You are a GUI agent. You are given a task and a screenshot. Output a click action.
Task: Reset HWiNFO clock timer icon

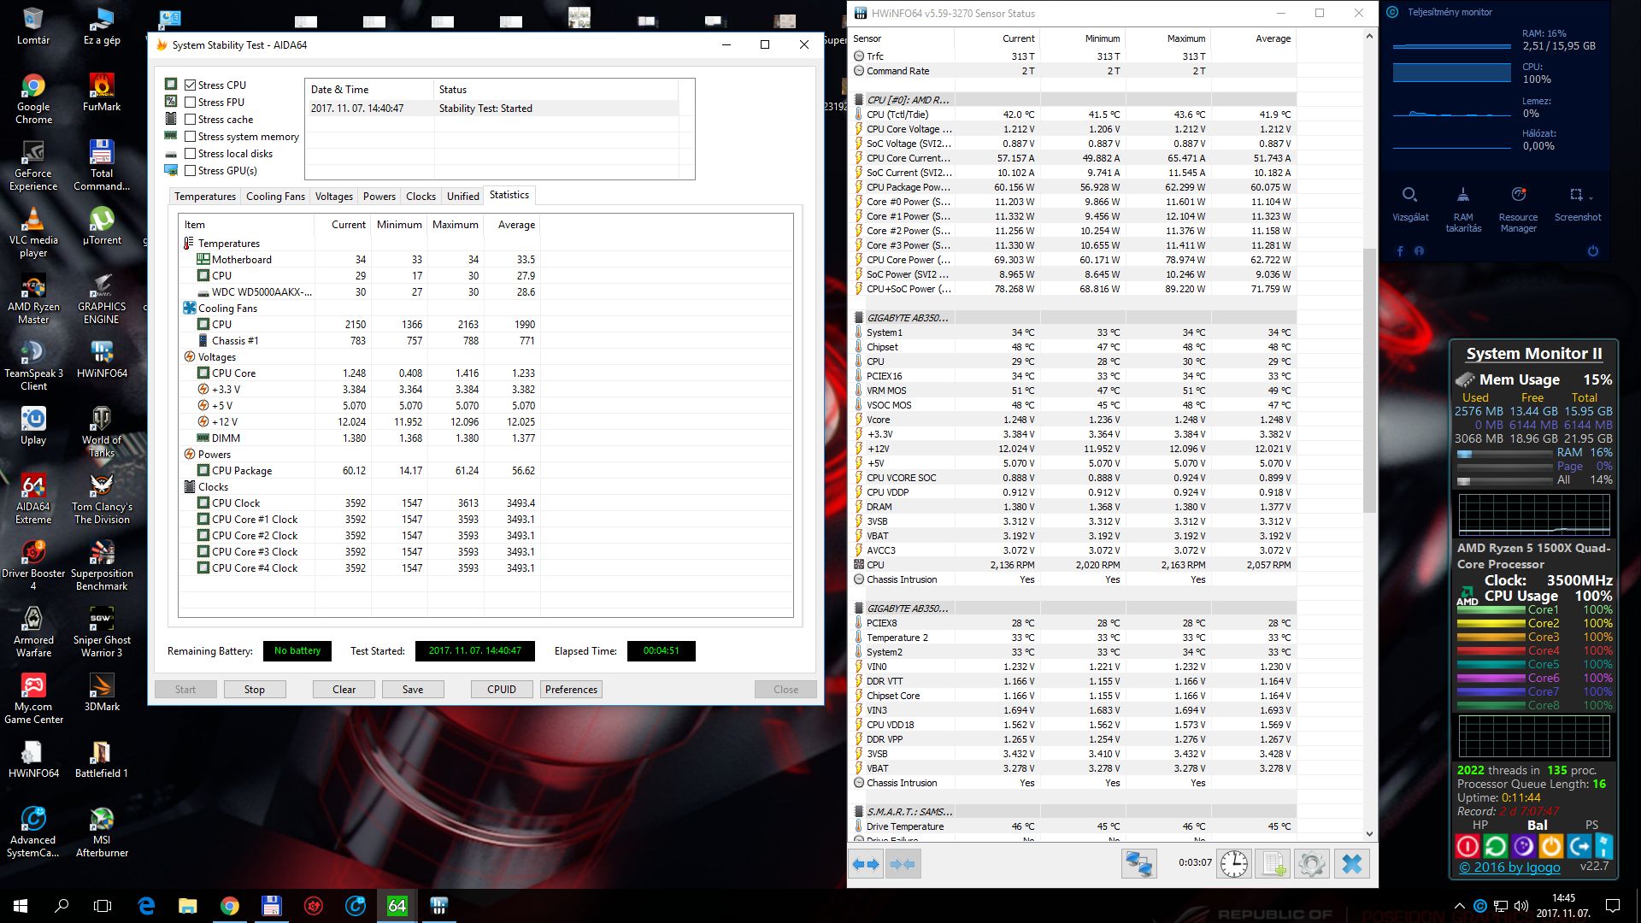pos(1233,864)
